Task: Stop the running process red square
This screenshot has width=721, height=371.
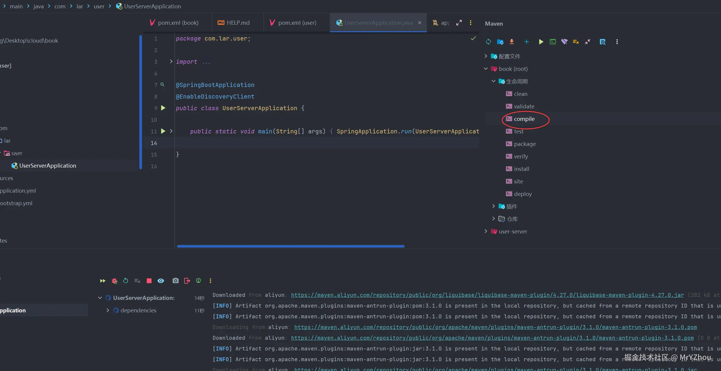Action: tap(149, 281)
